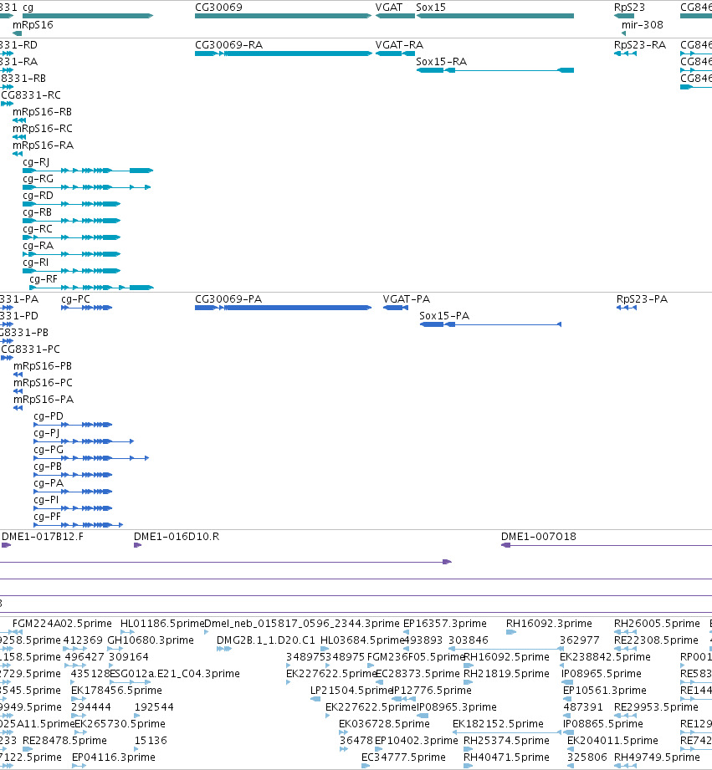Select the cg-PI protein label
Image resolution: width=712 pixels, height=770 pixels.
point(46,499)
